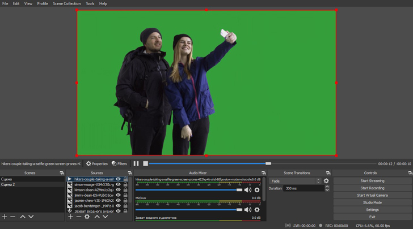
Task: Open the Fade scene transition dropdown
Action: tap(294, 181)
